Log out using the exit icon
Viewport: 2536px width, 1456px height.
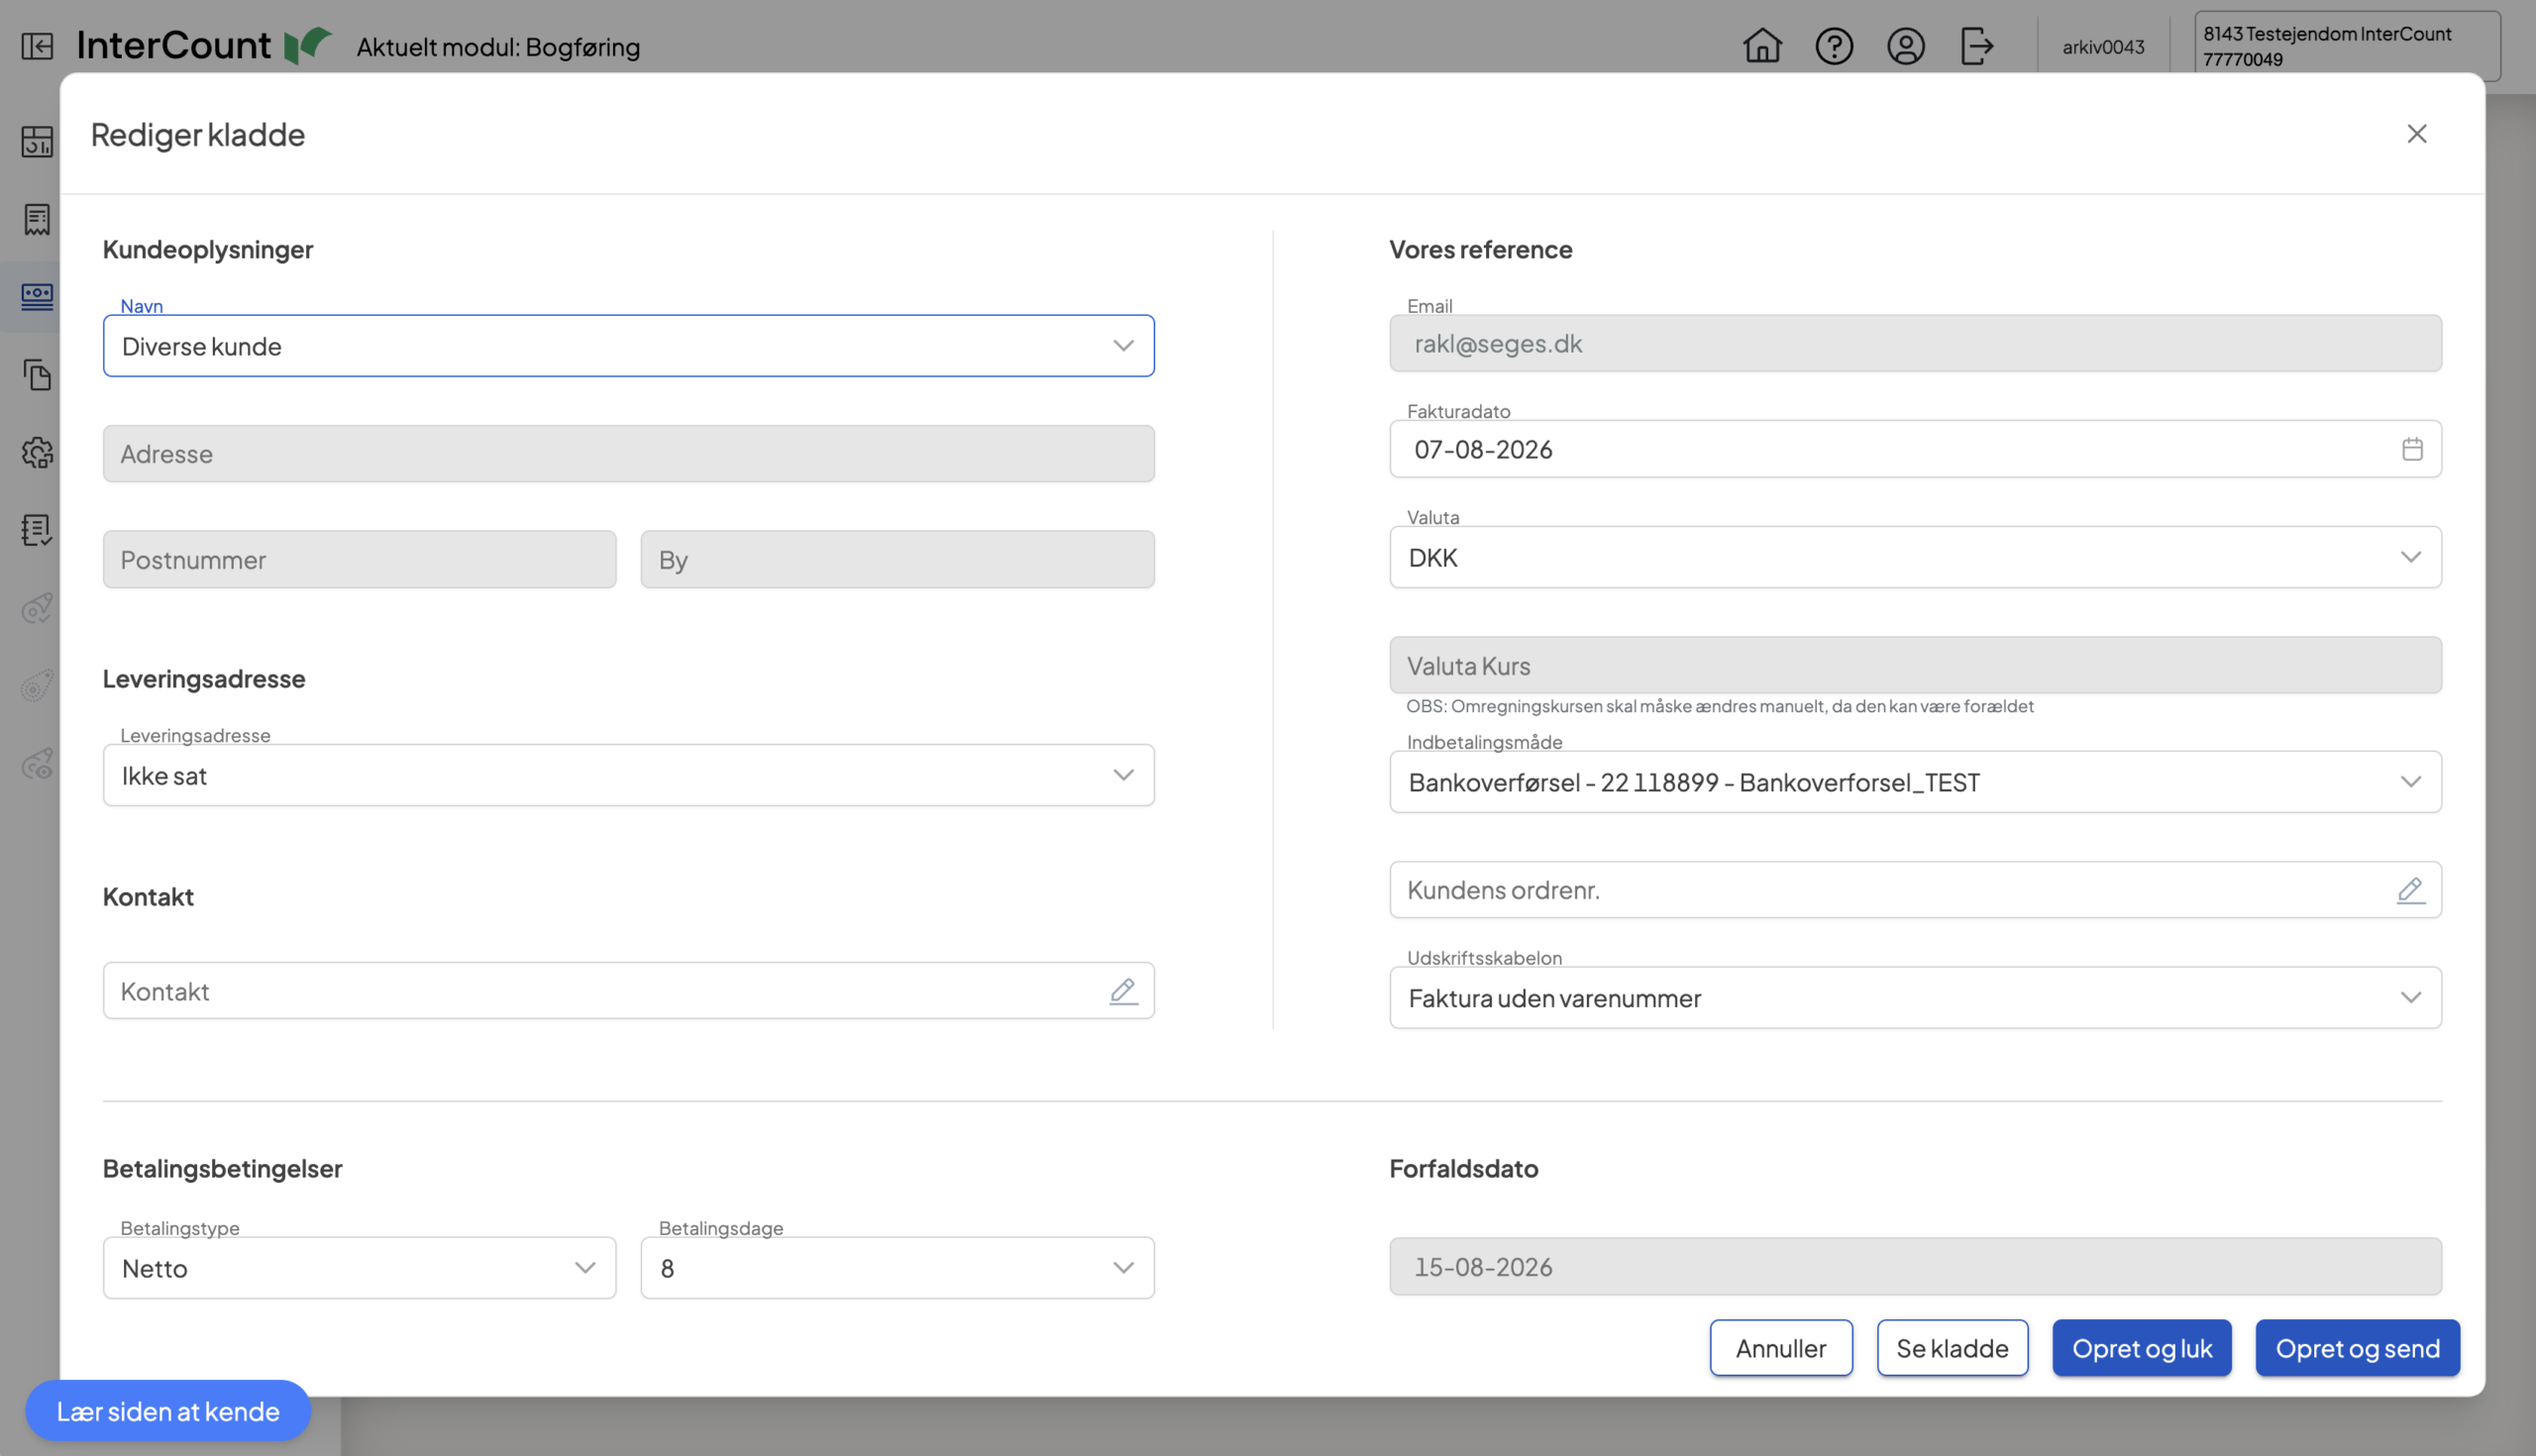pyautogui.click(x=1977, y=46)
